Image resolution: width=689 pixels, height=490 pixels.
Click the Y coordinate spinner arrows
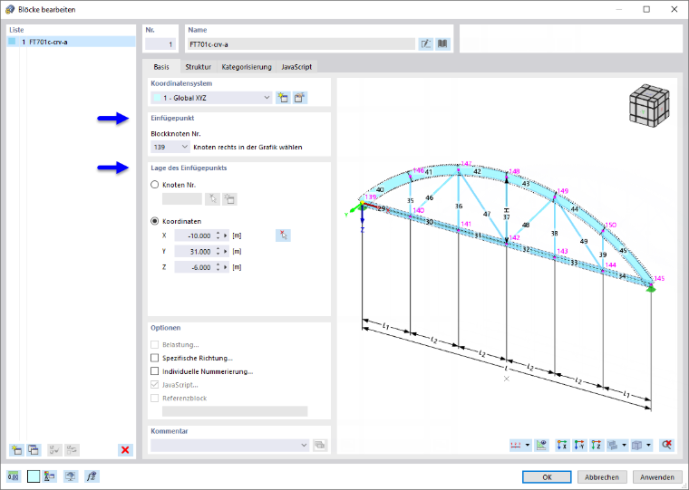(x=218, y=252)
